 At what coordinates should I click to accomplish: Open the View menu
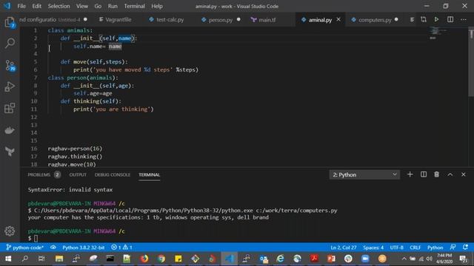(82, 6)
